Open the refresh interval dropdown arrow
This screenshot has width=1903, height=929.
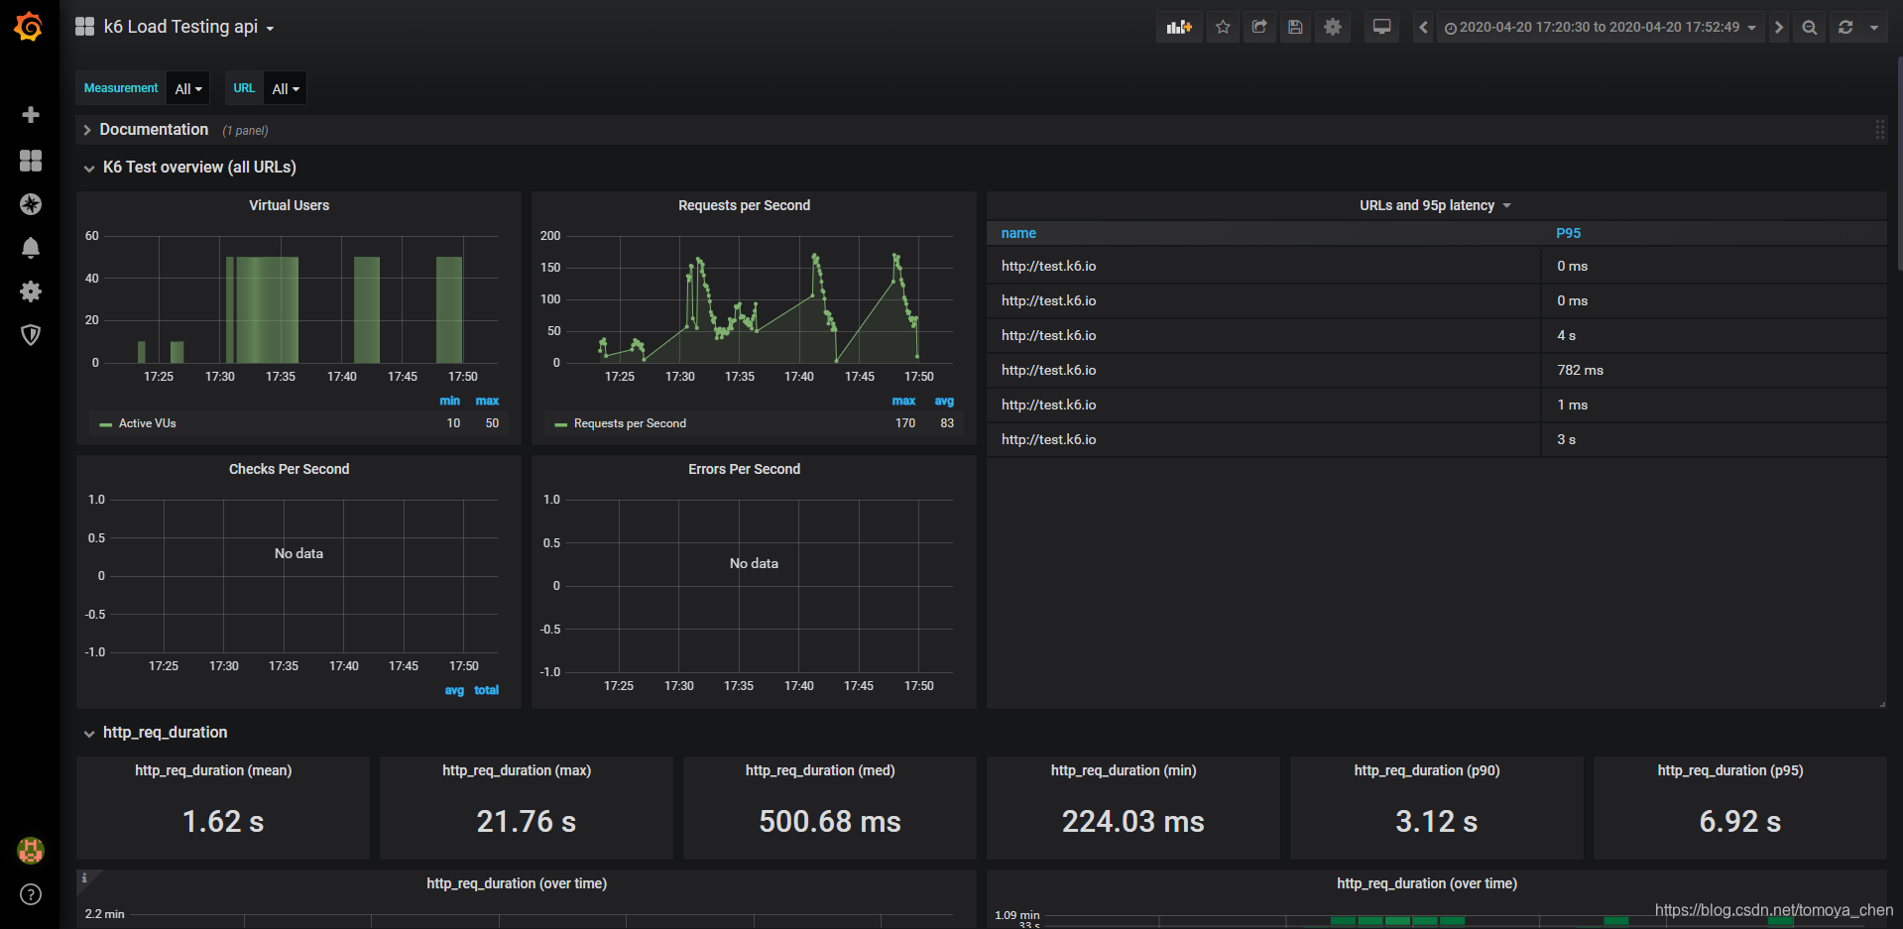click(1874, 27)
